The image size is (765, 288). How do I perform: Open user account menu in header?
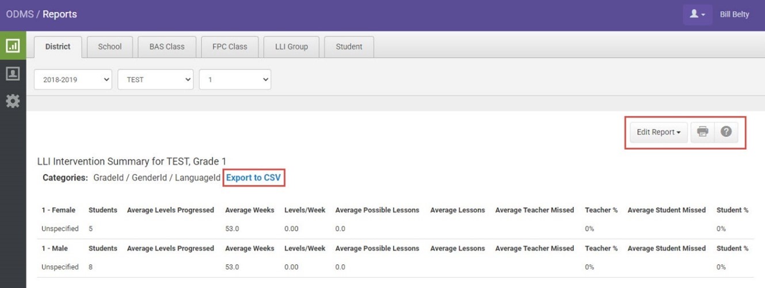click(x=697, y=14)
